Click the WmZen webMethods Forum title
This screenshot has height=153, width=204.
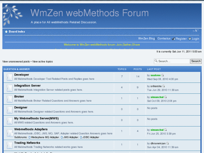click(x=90, y=13)
